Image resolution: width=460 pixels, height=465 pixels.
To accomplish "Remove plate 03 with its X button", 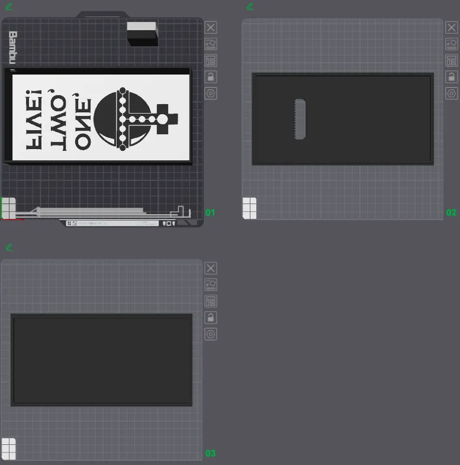I will click(x=211, y=269).
